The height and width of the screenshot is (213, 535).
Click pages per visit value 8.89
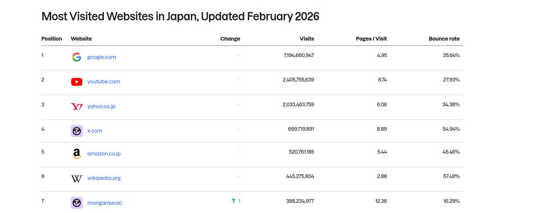pos(382,129)
